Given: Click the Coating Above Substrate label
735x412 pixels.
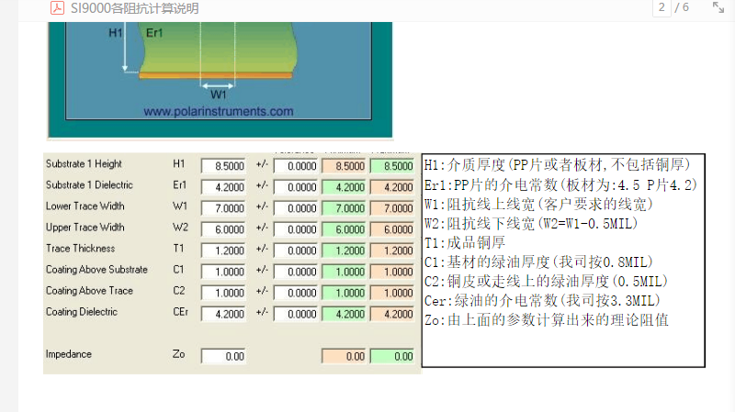Looking at the screenshot, I should point(96,270).
